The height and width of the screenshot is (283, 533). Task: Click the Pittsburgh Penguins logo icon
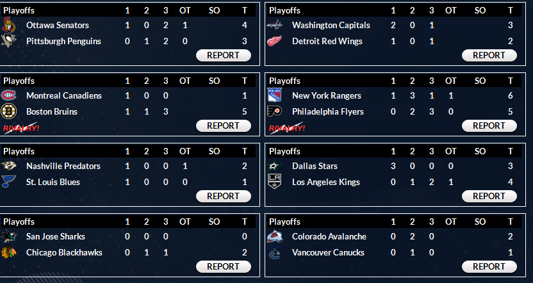[9, 42]
